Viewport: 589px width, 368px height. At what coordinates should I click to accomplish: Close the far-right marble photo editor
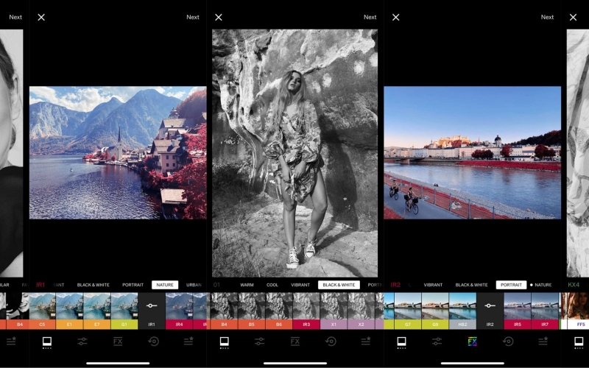tap(574, 17)
